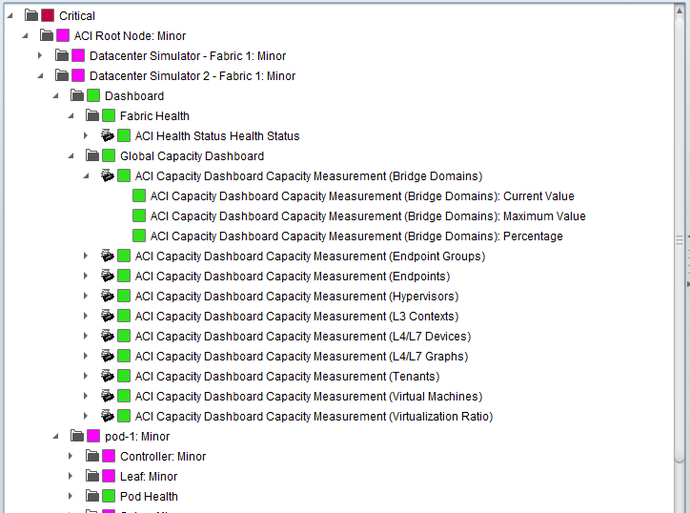Viewport: 690px width, 513px height.
Task: Expand the Virtualization Ratio measurement node
Action: 86,416
